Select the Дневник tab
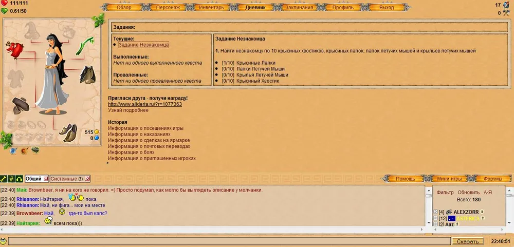 click(x=255, y=7)
